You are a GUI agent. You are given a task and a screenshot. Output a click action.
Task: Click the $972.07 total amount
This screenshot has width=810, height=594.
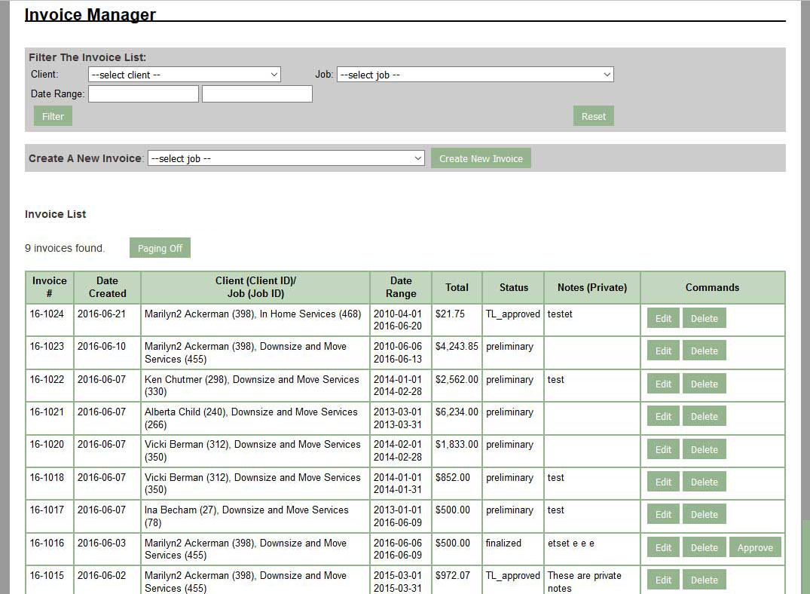[453, 575]
